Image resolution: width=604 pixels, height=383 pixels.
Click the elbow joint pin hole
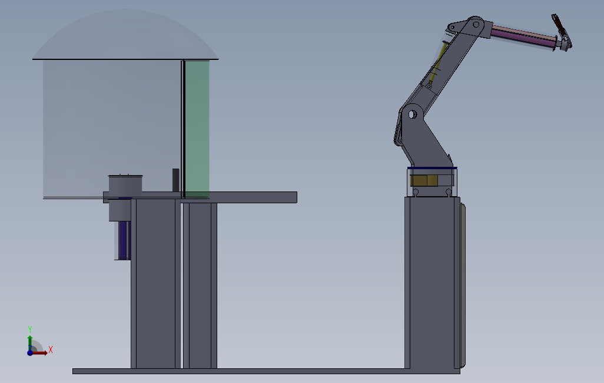tap(413, 115)
